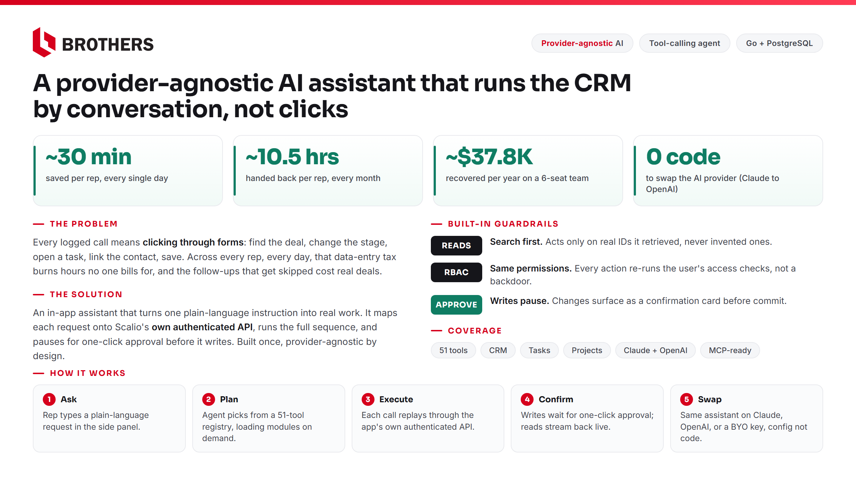This screenshot has width=856, height=481.
Task: Click the bold 'clicking through forms' phrase
Action: 193,242
